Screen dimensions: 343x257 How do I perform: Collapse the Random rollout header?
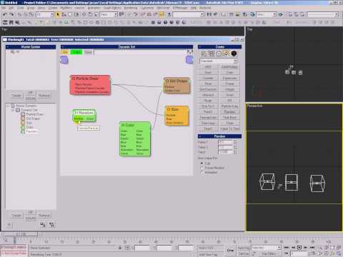[x=219, y=136]
